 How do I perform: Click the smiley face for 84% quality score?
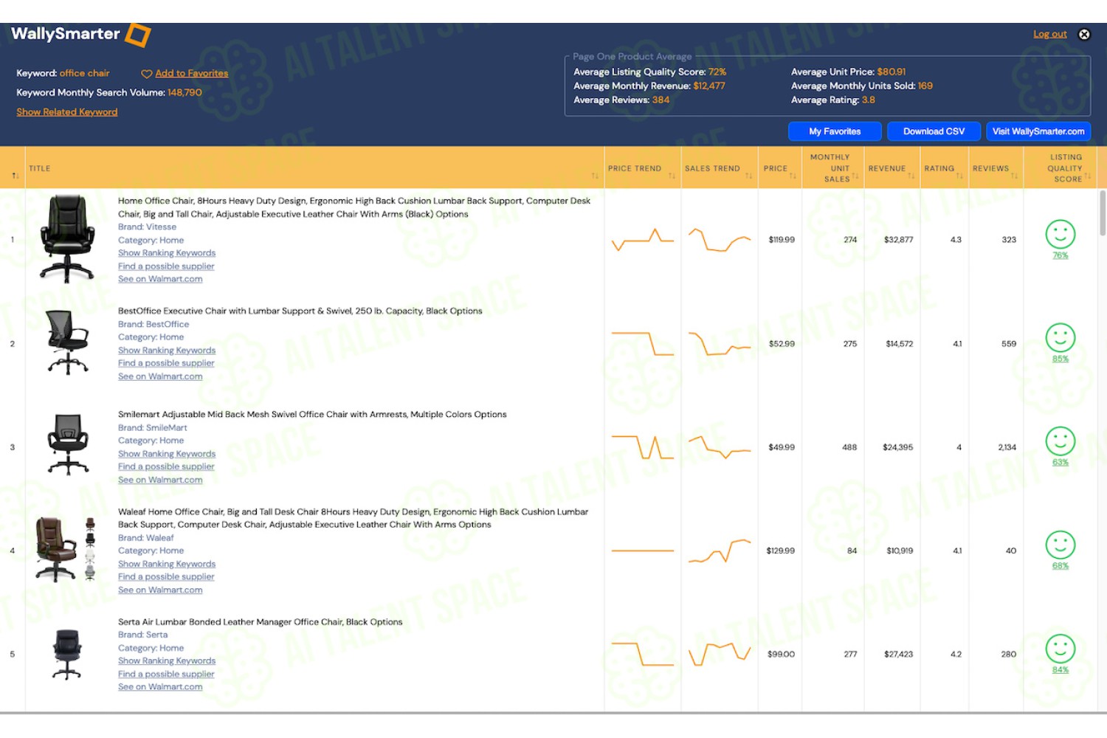coord(1061,649)
